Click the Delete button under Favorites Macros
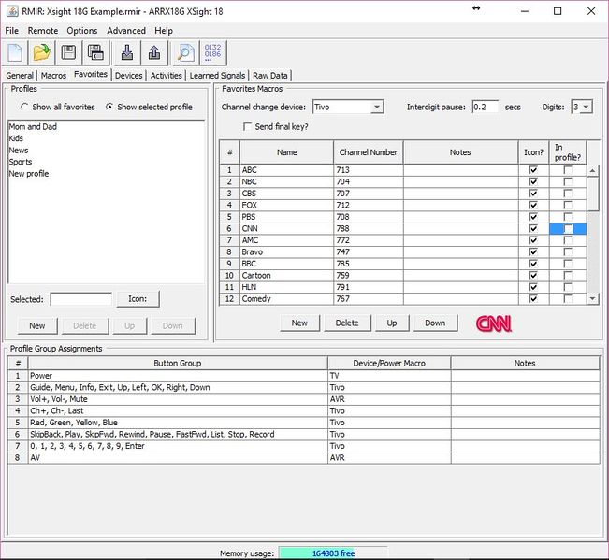Viewport: 609px width, 560px height. 347,323
